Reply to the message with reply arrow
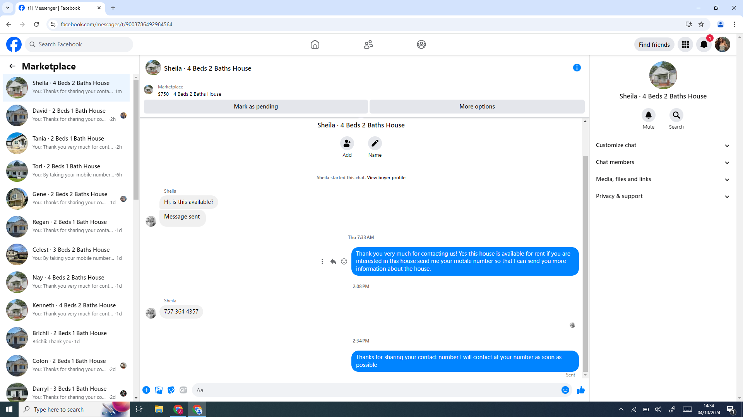Viewport: 743px width, 417px height. tap(333, 261)
